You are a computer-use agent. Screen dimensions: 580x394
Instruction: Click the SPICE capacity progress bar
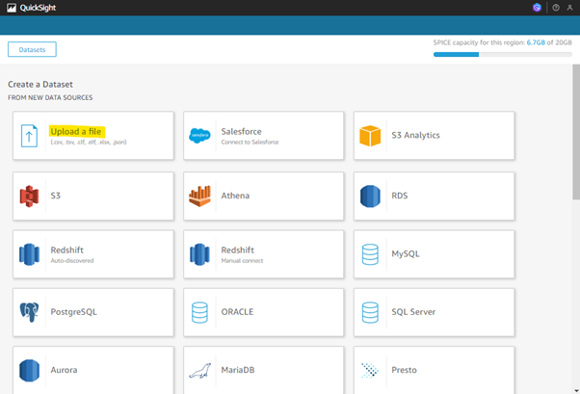tap(503, 54)
